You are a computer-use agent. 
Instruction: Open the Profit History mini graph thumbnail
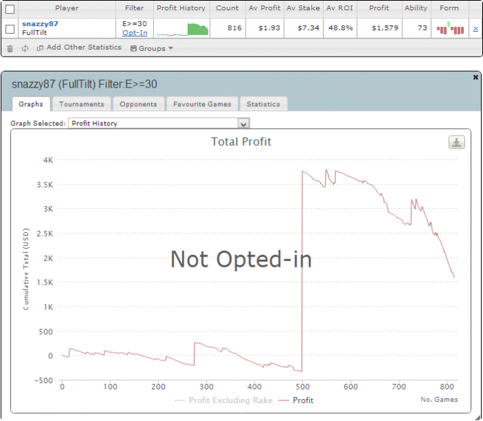coord(183,30)
